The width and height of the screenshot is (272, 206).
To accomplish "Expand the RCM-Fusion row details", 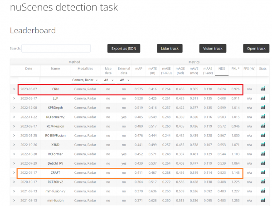I will point(14,126).
